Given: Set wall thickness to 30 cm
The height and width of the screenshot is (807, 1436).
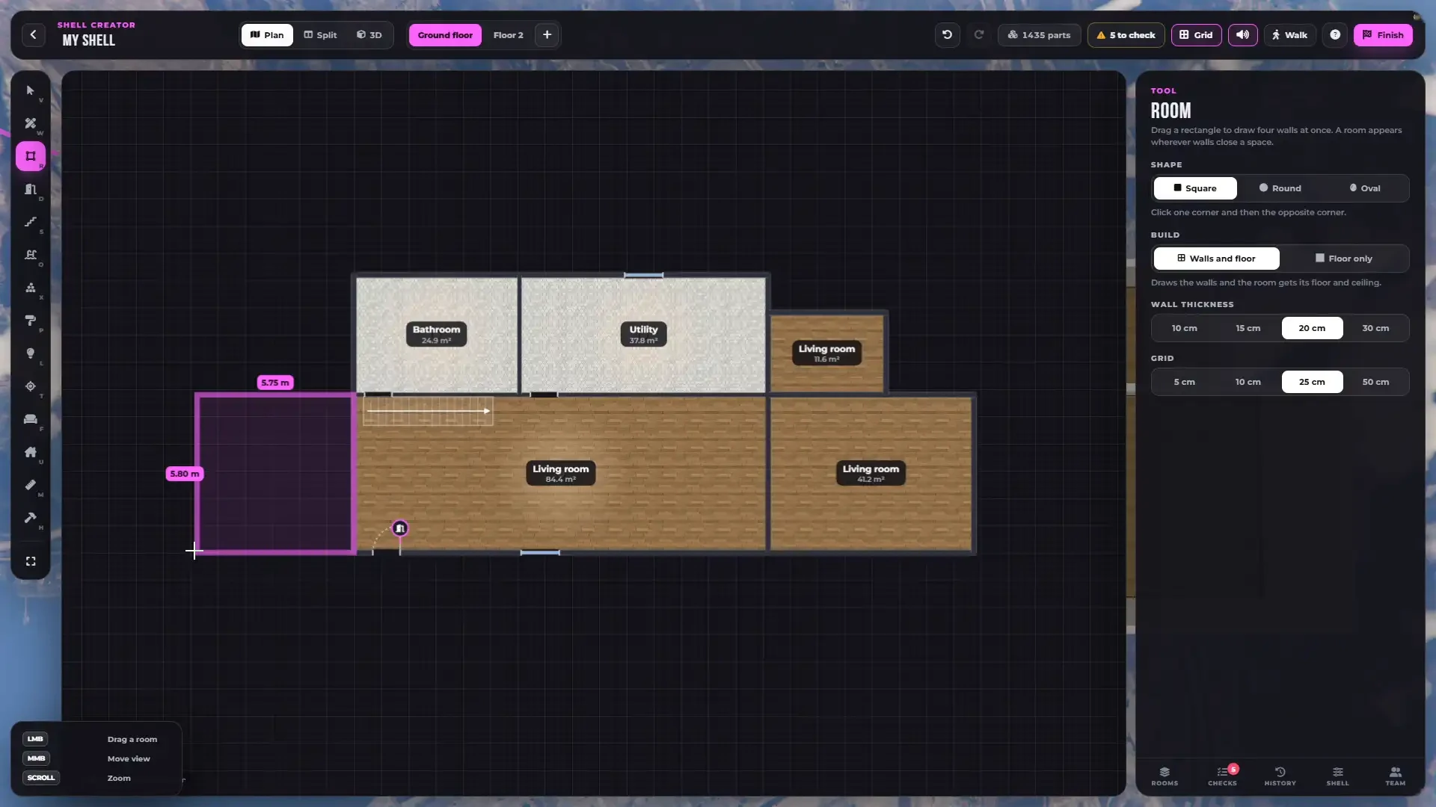Looking at the screenshot, I should pyautogui.click(x=1375, y=328).
